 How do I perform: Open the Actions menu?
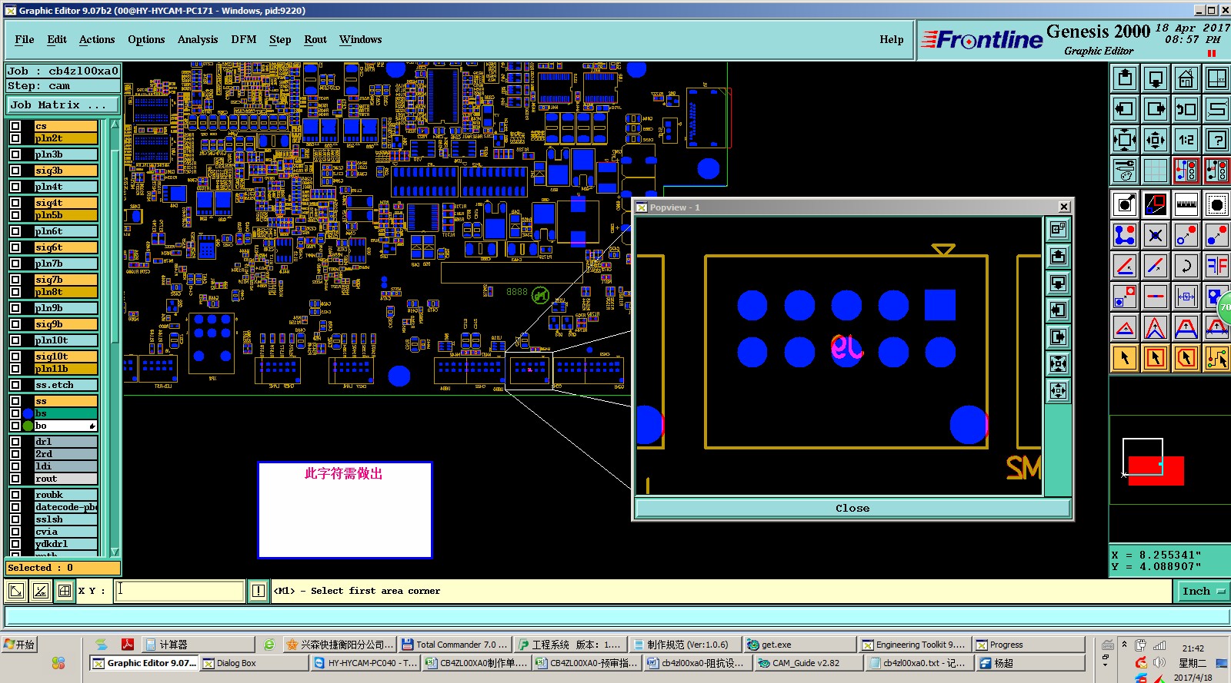[x=97, y=39]
